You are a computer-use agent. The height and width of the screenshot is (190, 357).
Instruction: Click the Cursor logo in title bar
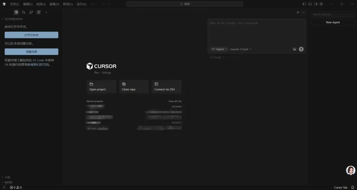point(4,4)
